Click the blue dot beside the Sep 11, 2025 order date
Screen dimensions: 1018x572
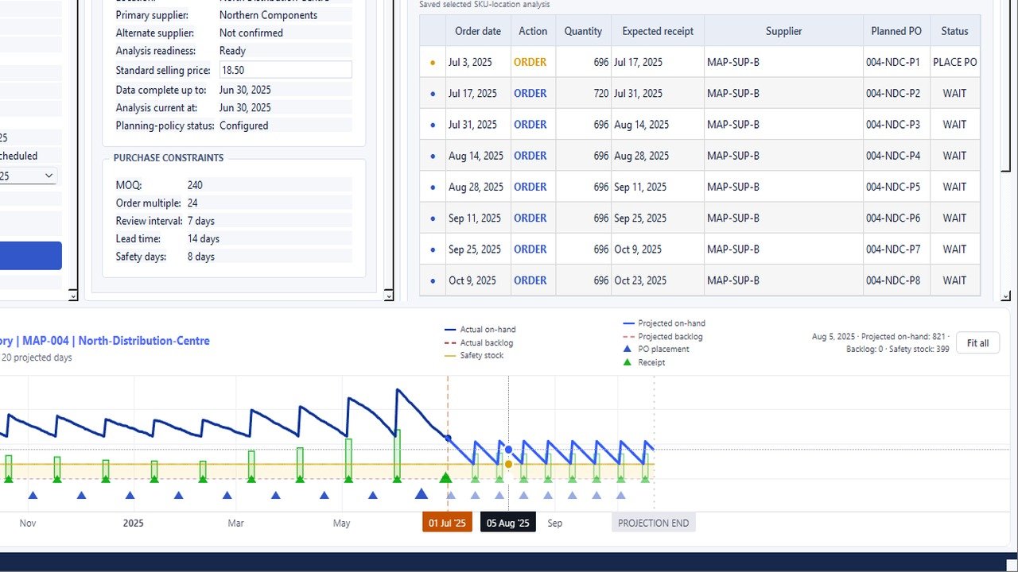(433, 218)
